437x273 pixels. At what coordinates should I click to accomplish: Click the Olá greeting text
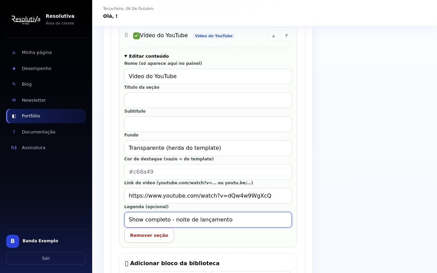tap(110, 16)
